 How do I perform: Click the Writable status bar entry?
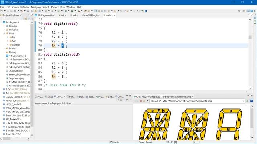(x=114, y=142)
